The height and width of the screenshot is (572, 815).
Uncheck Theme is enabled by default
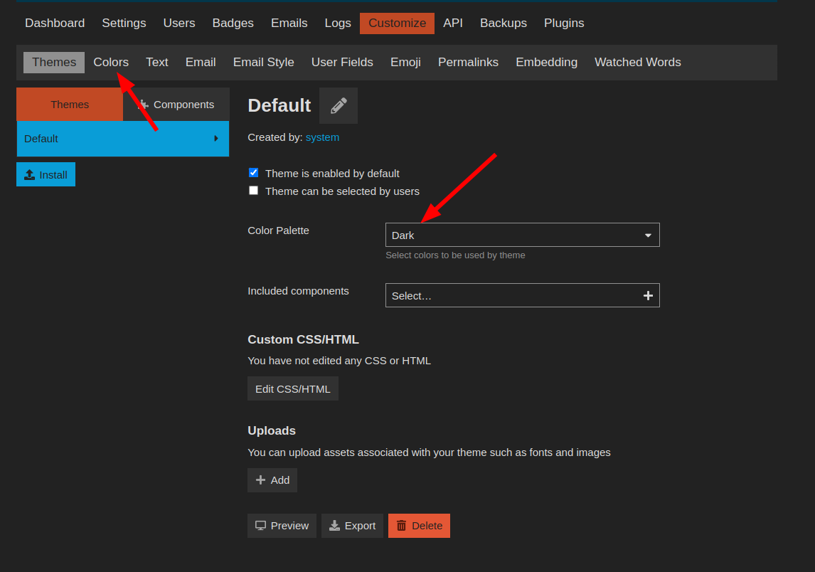[253, 173]
